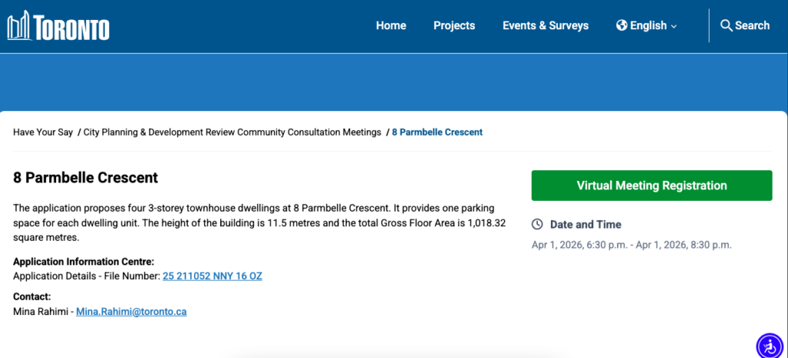Go to the Projects menu item
The image size is (788, 358).
pyautogui.click(x=454, y=25)
